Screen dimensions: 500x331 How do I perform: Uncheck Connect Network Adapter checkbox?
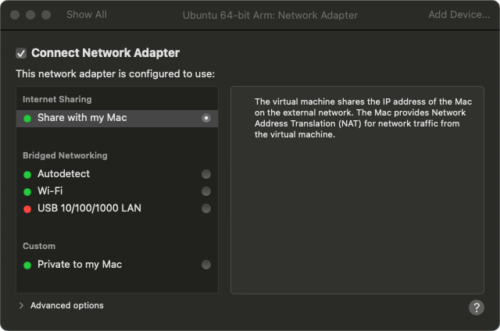coord(21,54)
